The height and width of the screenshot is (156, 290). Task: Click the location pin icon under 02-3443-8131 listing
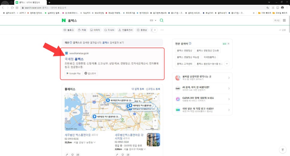[73, 155]
